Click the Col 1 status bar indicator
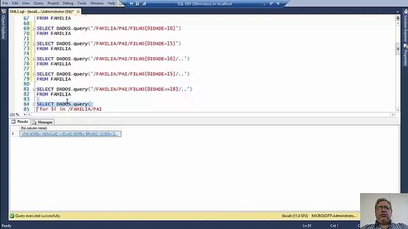The width and height of the screenshot is (408, 229). tap(334, 226)
